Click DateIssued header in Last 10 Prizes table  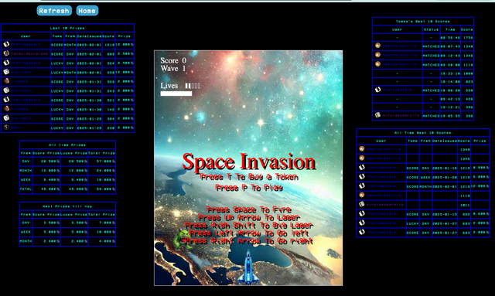tap(90, 36)
